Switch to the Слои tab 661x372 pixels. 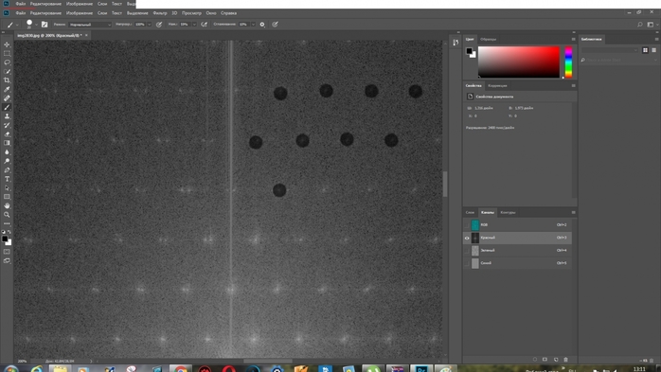coord(470,212)
